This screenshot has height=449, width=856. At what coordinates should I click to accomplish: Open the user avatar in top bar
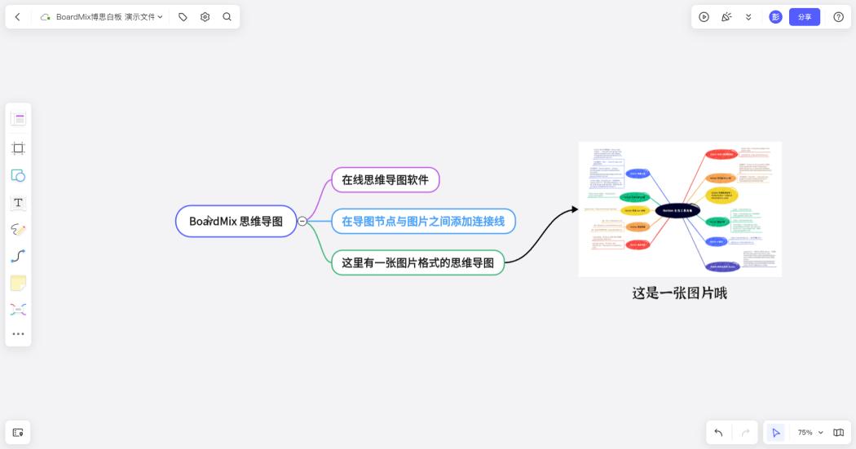coord(775,17)
